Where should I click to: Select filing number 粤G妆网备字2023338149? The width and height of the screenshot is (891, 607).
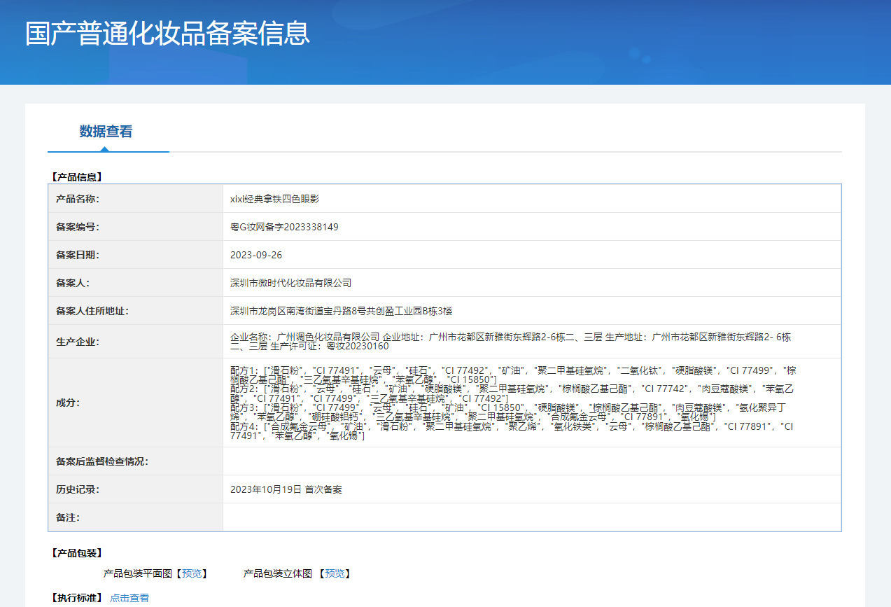tap(284, 227)
